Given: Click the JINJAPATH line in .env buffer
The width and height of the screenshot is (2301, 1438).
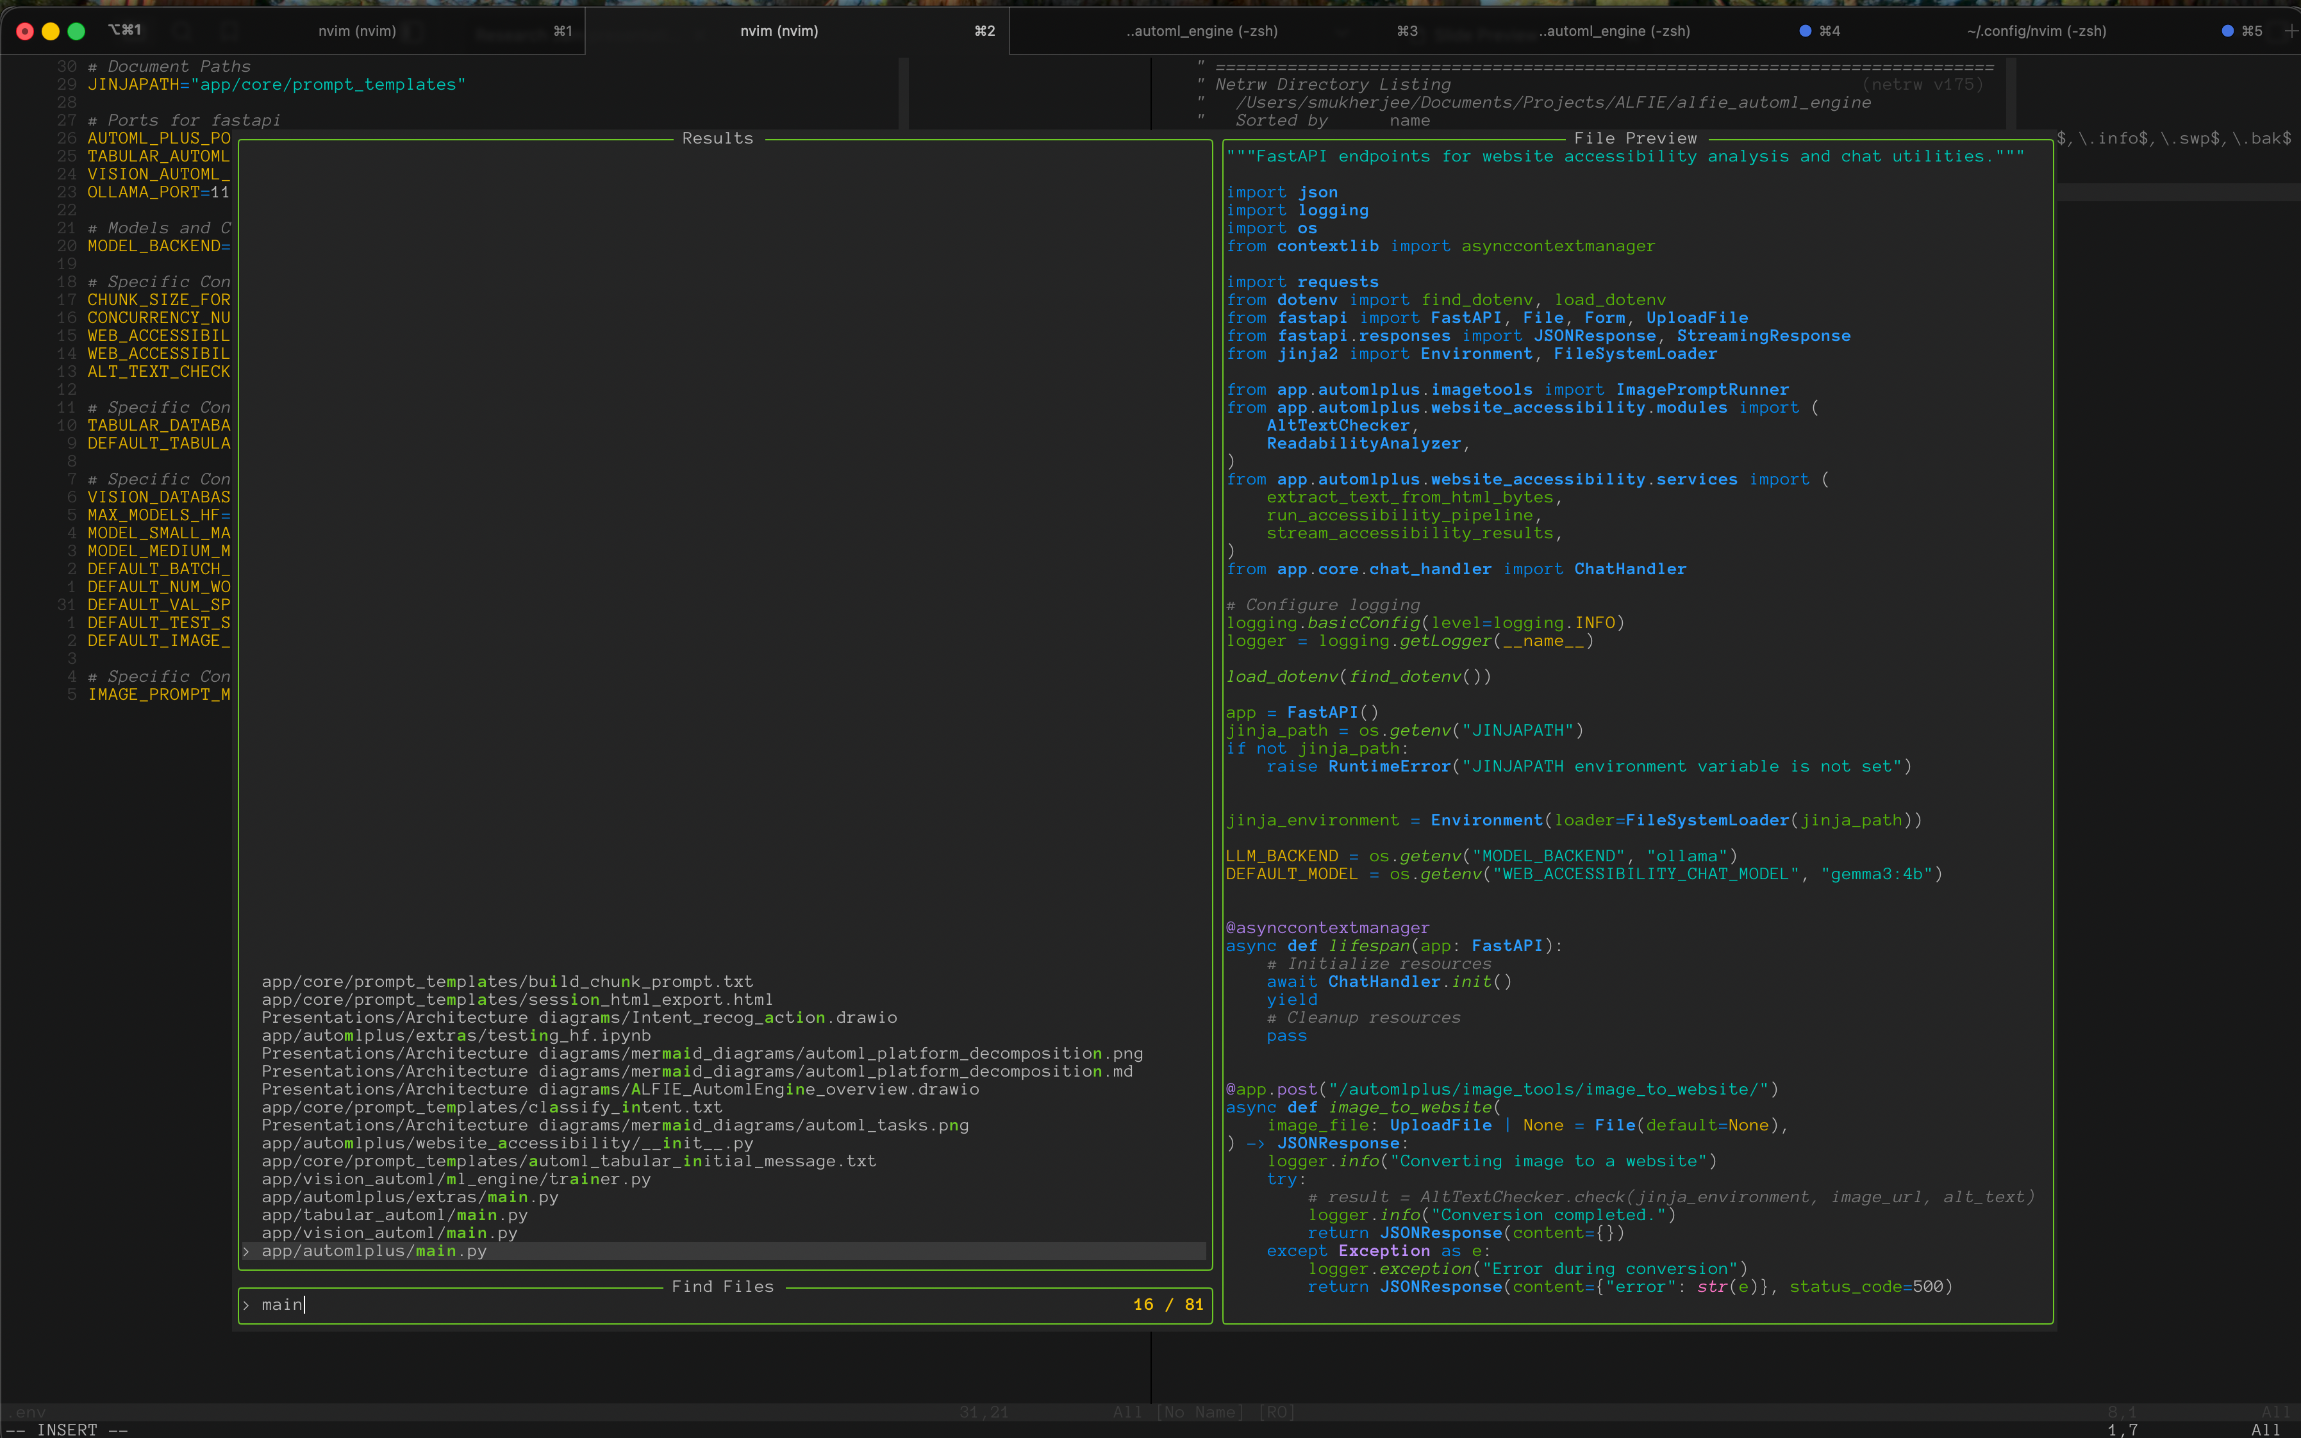Looking at the screenshot, I should point(276,85).
